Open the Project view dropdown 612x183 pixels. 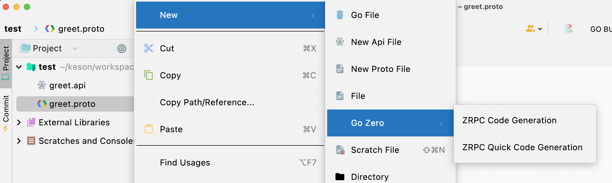tap(75, 49)
